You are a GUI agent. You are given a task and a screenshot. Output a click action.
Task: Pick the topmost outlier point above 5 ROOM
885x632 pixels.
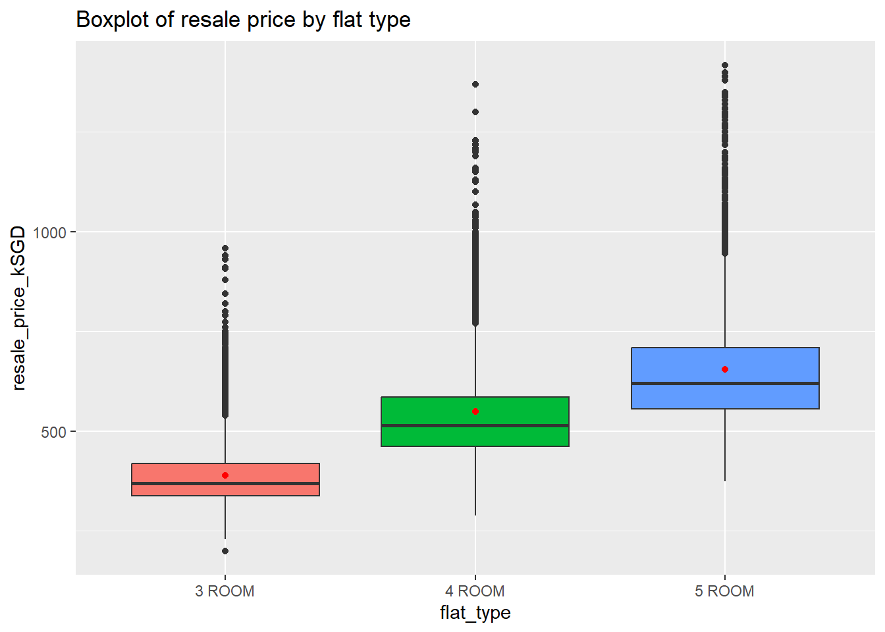click(x=725, y=65)
